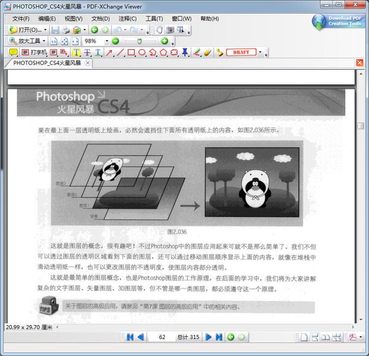Select the Highlight text tool

coord(76,52)
